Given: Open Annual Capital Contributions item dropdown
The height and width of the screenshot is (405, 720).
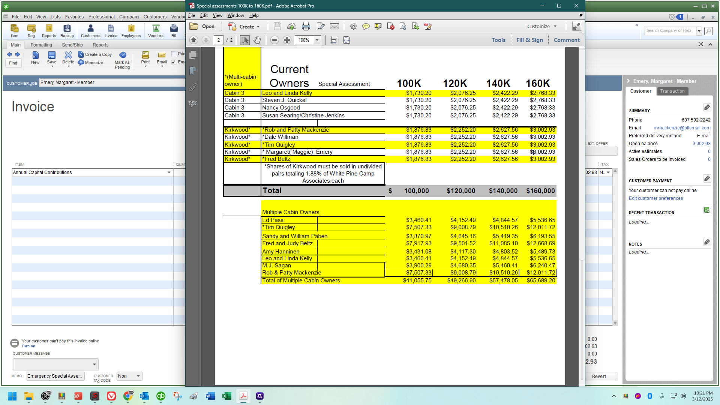Looking at the screenshot, I should [169, 172].
